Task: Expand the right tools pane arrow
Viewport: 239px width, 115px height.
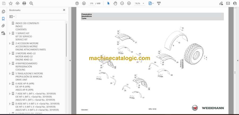Action: 237,61
